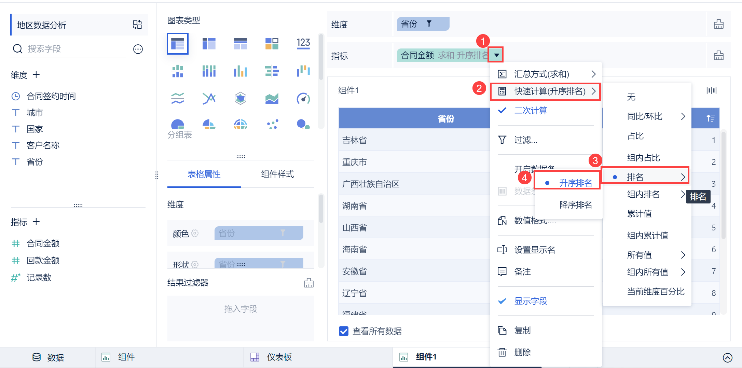Click the 结果过滤器 clear icon

tap(309, 283)
